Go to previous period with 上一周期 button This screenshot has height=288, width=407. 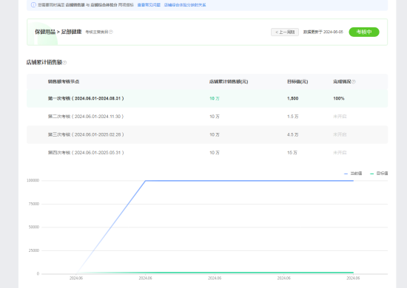click(x=285, y=32)
